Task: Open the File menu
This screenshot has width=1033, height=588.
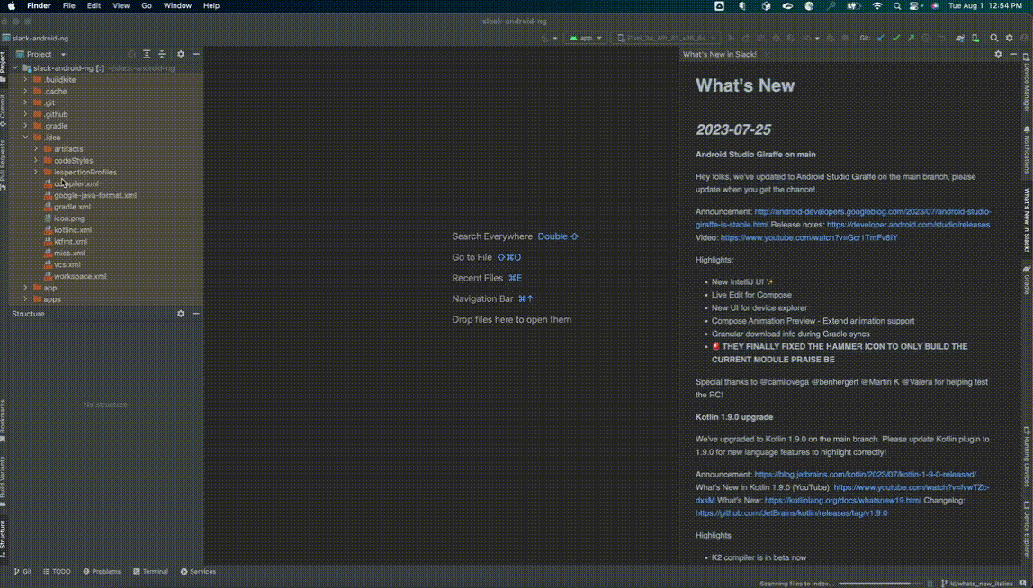Action: coord(69,6)
